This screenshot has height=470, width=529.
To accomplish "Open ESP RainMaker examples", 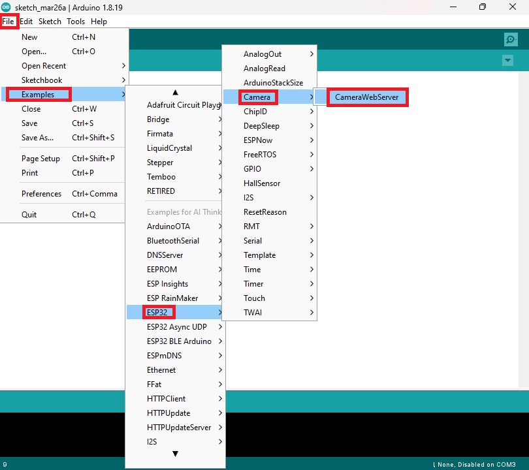I will point(174,298).
